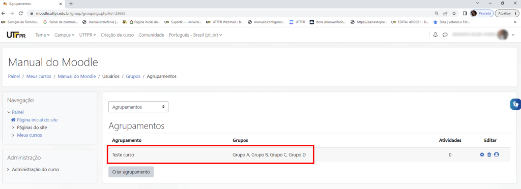The image size is (521, 189).
Task: Go back with the browser back arrow
Action: (4, 14)
